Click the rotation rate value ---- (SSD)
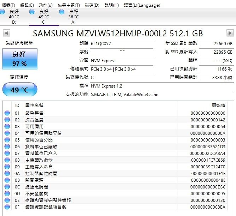The image size is (236, 216). [216, 61]
